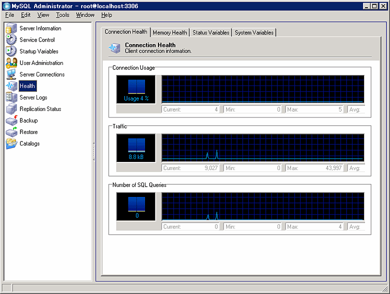The image size is (390, 294).
Task: Click the Health pulse icon in sidebar
Action: coord(11,86)
